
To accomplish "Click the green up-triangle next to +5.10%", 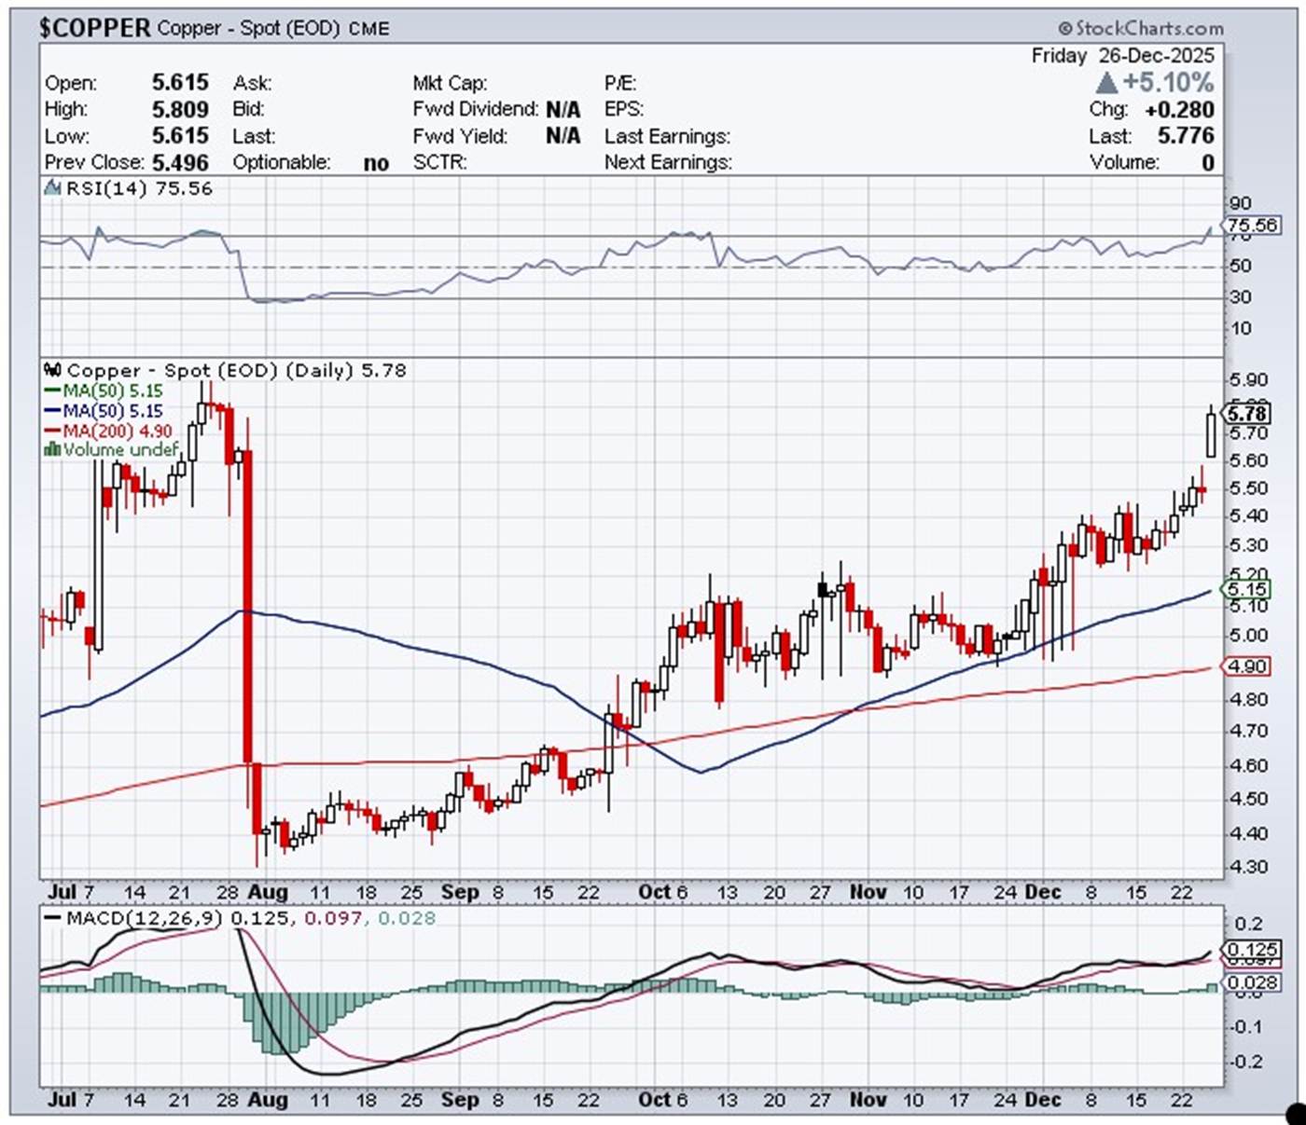I will 1106,82.
